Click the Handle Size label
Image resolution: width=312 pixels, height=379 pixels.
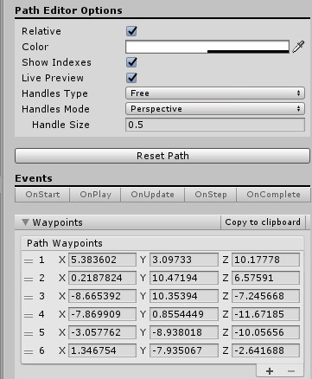tap(60, 125)
